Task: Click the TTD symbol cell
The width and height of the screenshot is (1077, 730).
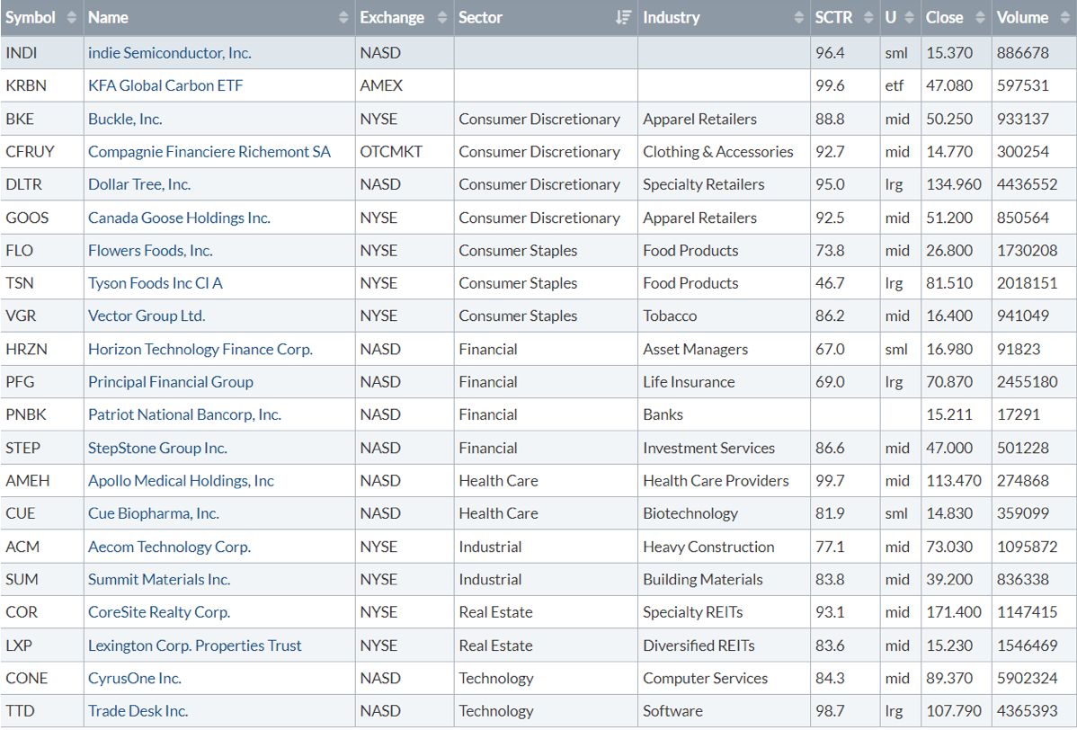Action: click(21, 711)
